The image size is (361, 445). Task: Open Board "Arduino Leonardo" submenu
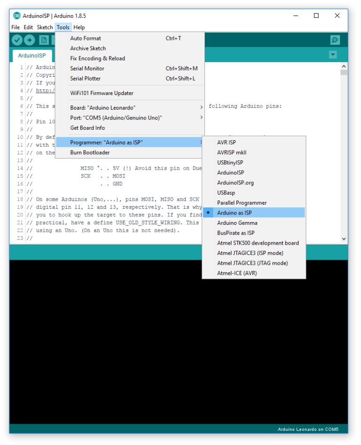[x=130, y=108]
